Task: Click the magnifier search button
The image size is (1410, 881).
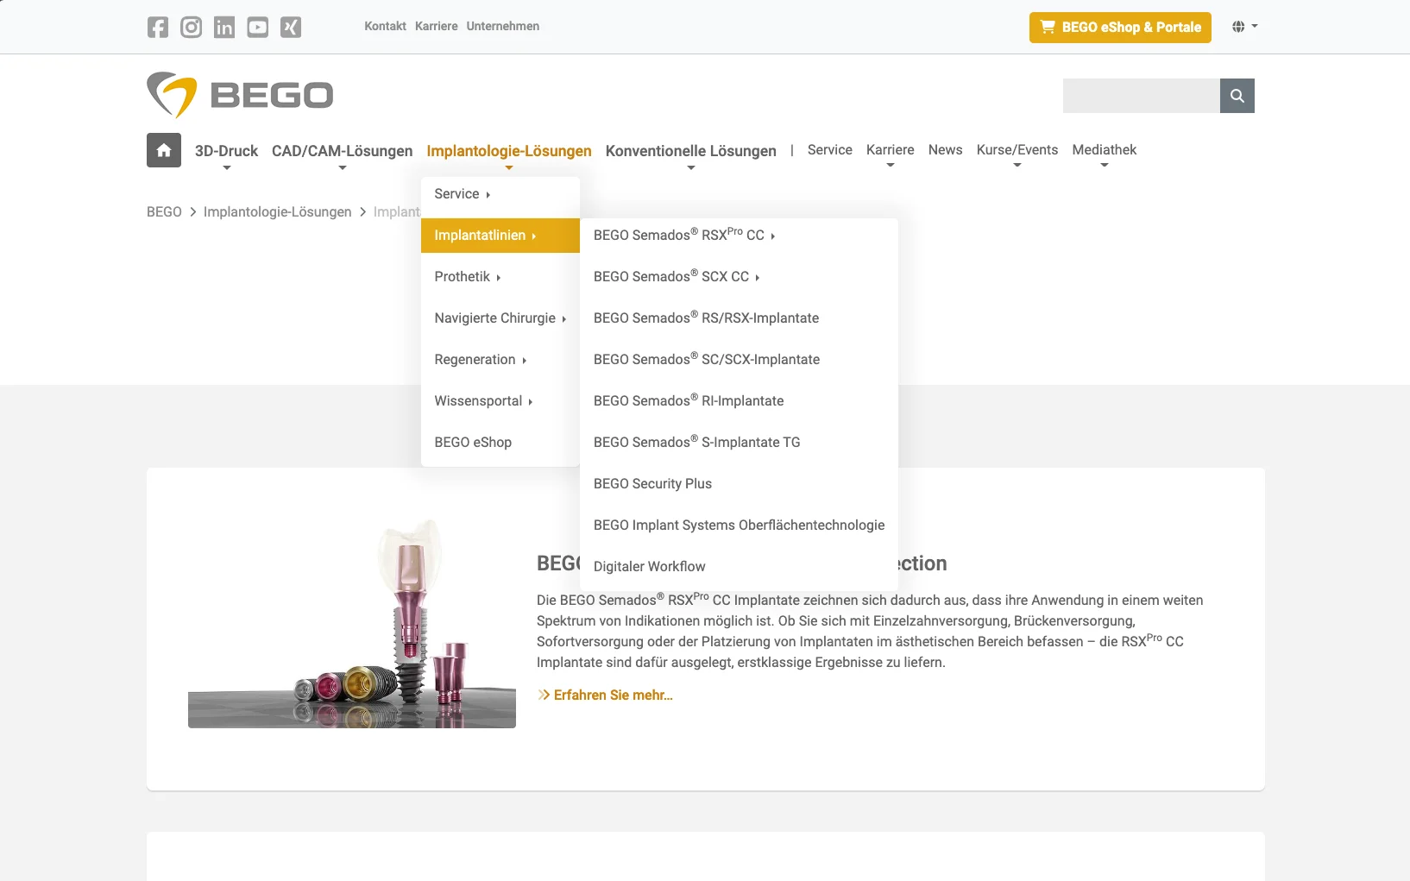Action: [1237, 96]
